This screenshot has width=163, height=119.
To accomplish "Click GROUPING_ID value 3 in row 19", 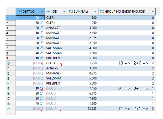I will click(153, 109).
